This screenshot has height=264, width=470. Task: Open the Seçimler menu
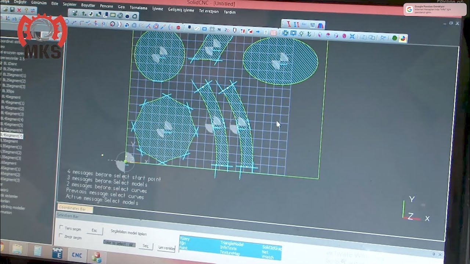pyautogui.click(x=69, y=4)
